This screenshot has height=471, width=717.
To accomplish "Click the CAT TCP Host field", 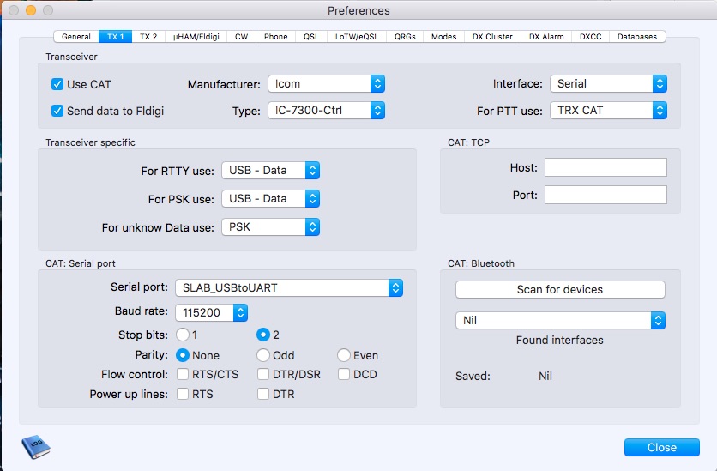I will (x=606, y=167).
